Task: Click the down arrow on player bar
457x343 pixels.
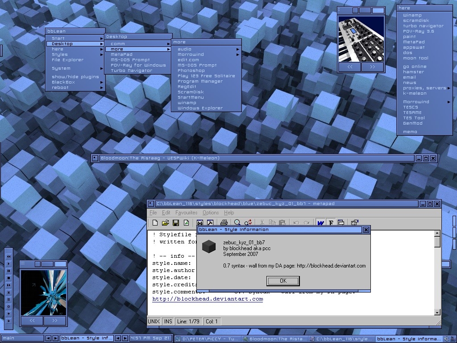Action: (9, 321)
